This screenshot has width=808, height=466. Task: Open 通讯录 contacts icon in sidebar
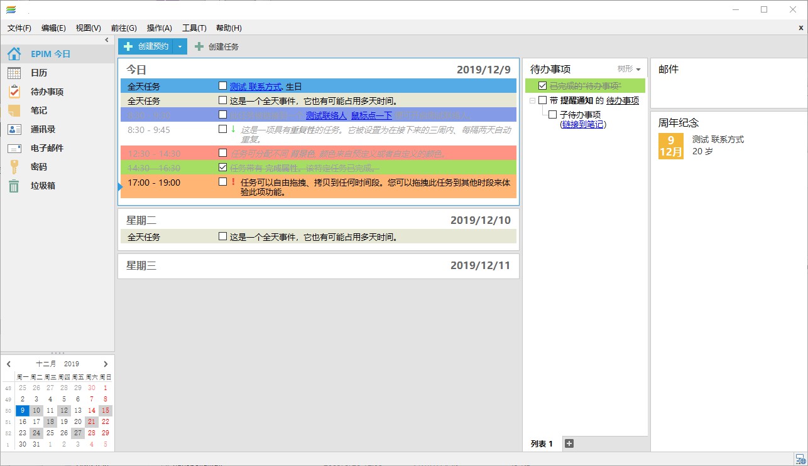pyautogui.click(x=14, y=129)
